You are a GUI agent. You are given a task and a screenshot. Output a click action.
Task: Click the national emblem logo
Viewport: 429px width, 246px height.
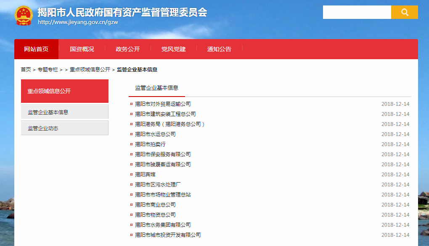[24, 16]
